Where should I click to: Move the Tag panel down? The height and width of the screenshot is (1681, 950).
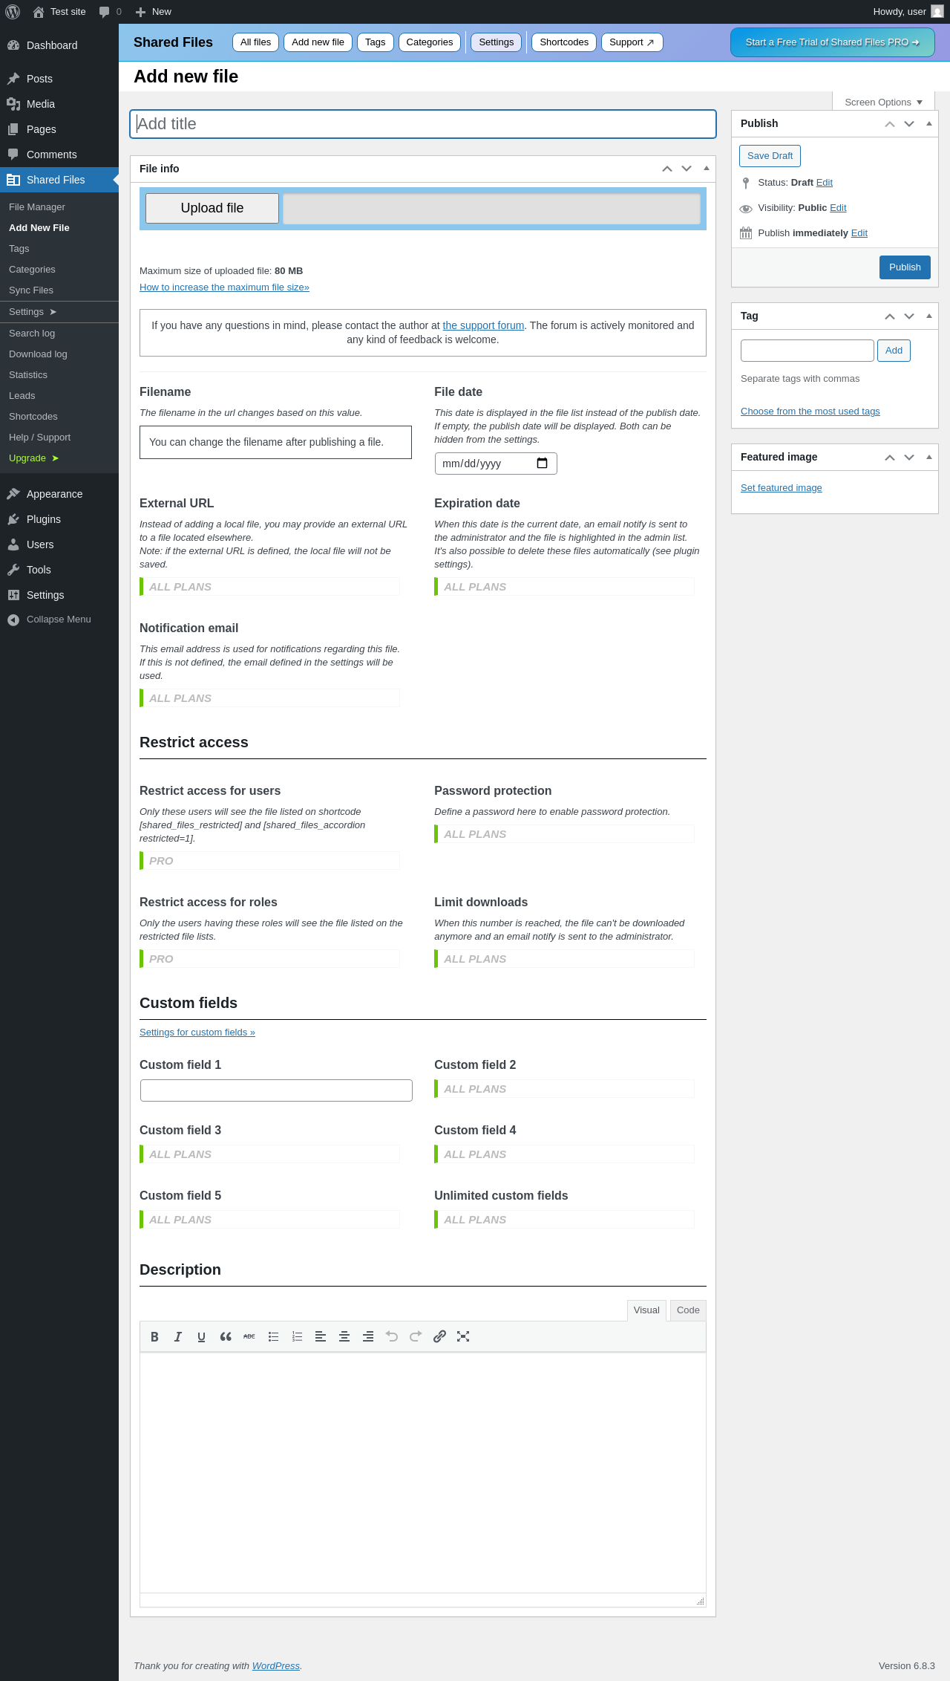point(909,316)
